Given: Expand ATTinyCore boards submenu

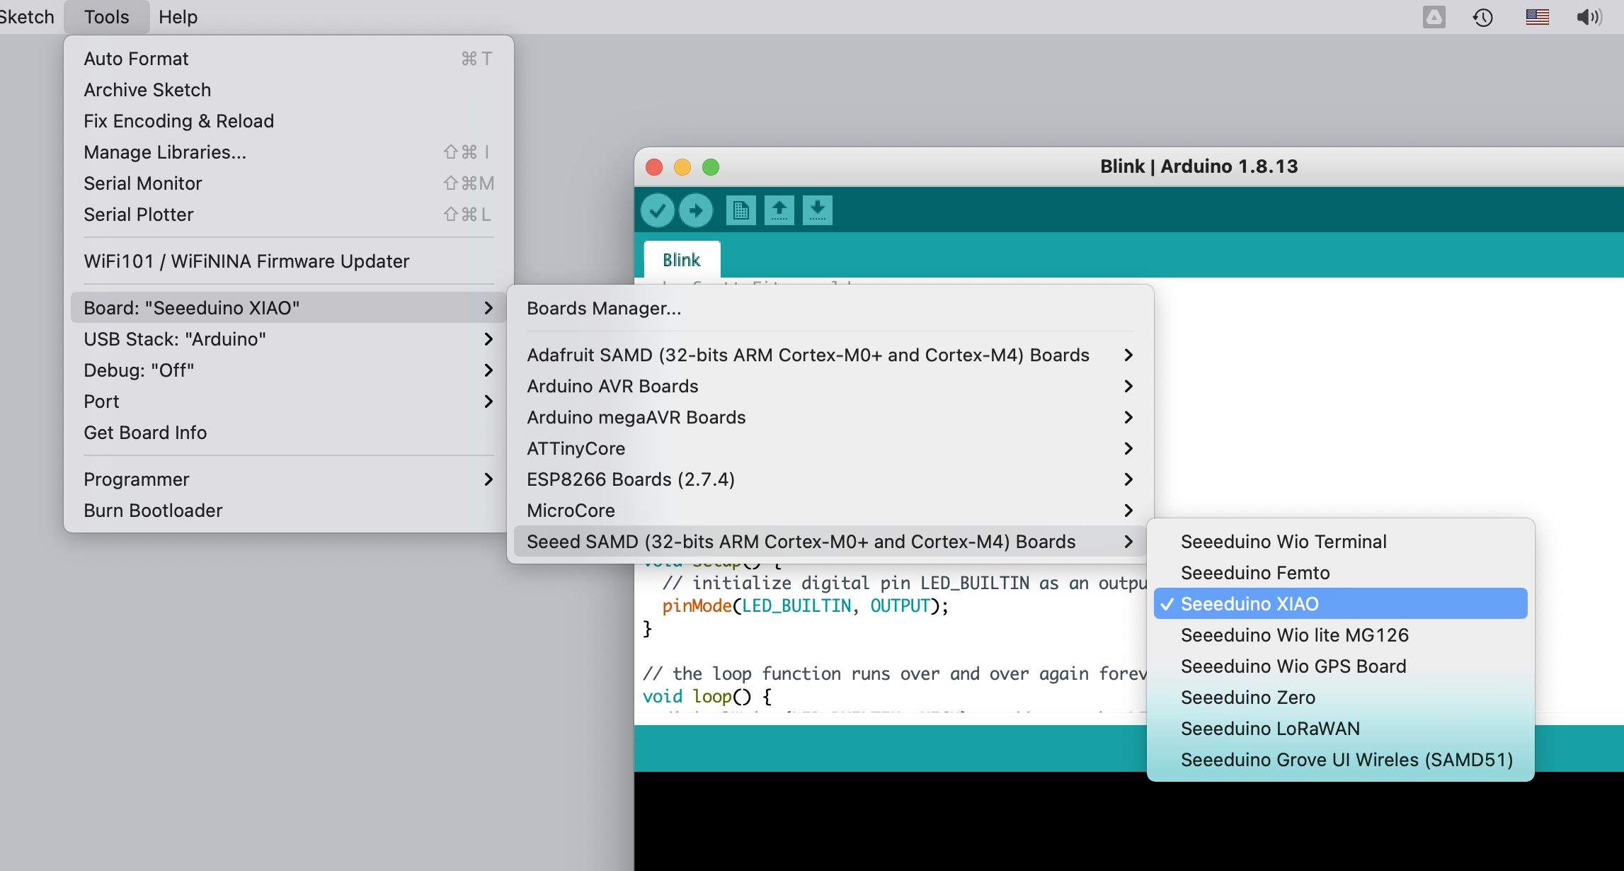Looking at the screenshot, I should [x=830, y=448].
